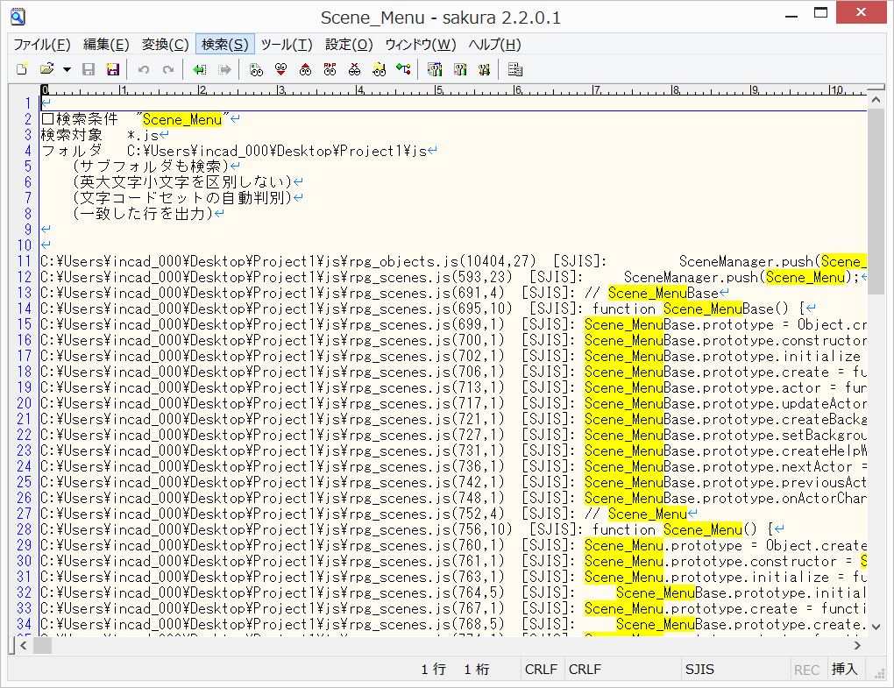Find next with down-arrow binoculars icon
This screenshot has height=688, width=894.
(x=280, y=69)
